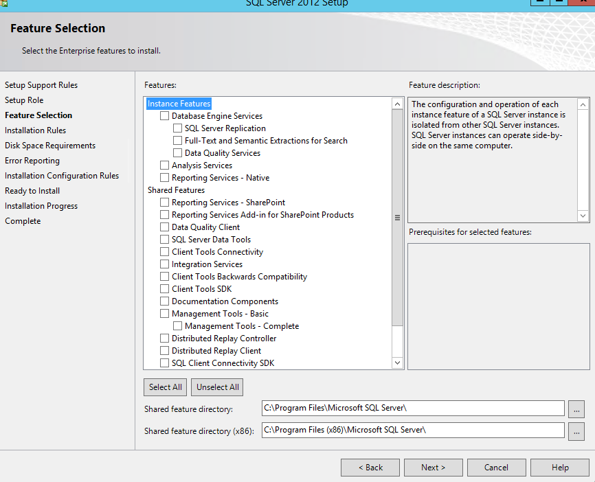Tick Full-Text and Semantic Extractions for Search
The width and height of the screenshot is (595, 482).
(177, 141)
